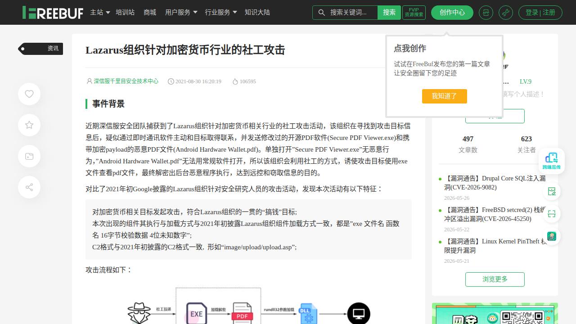Click the 跨端互传 floating icon
Viewport: 576px width, 324px height.
coord(552,161)
